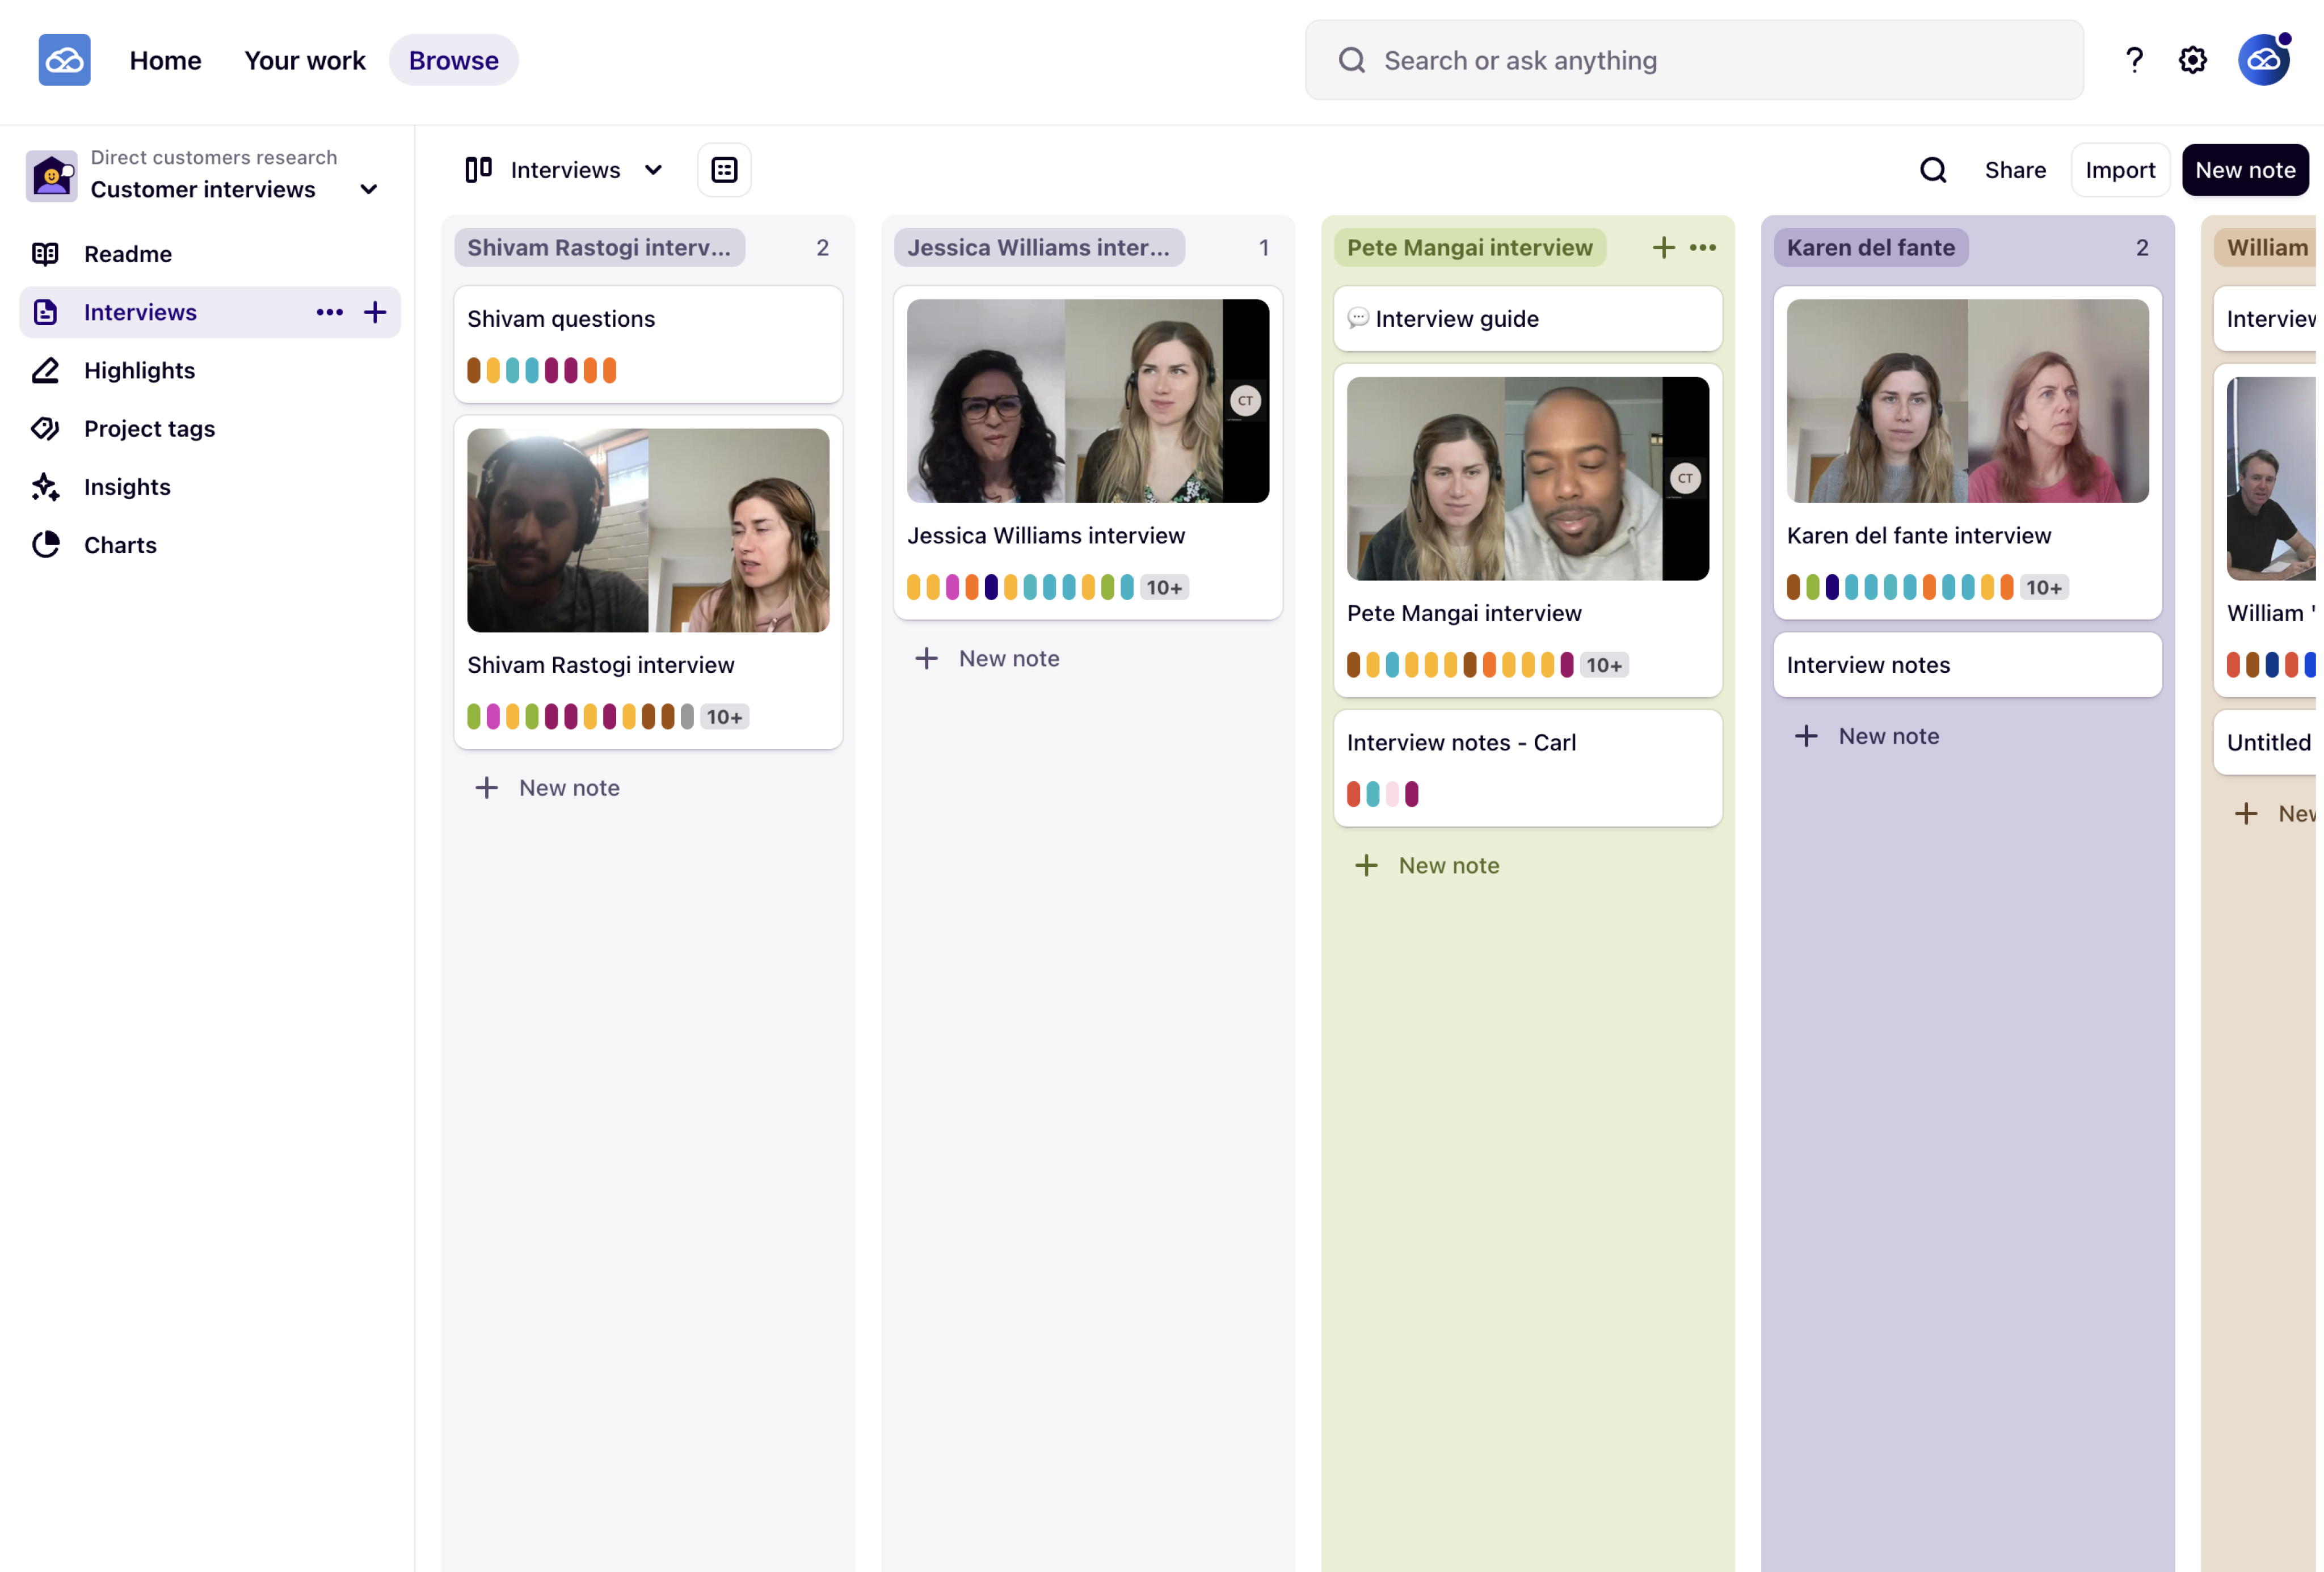This screenshot has width=2324, height=1572.
Task: Click the Search or ask anything field
Action: (1694, 60)
